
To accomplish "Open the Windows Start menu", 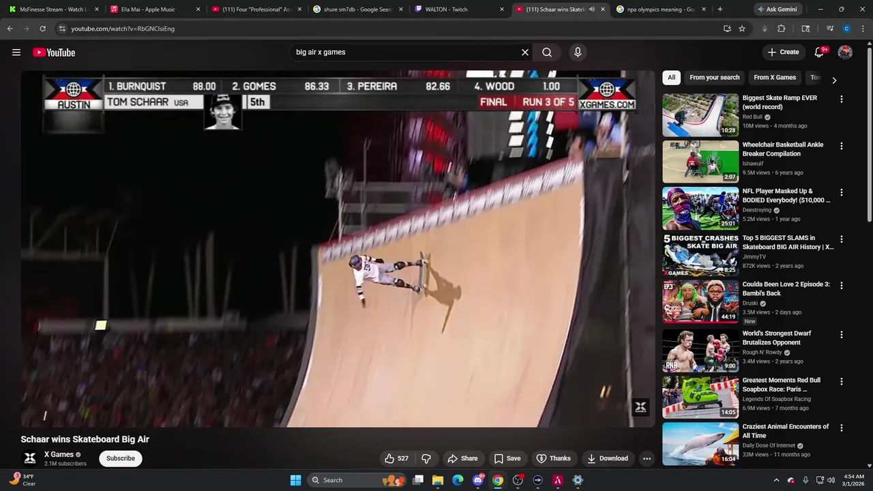I will point(295,480).
